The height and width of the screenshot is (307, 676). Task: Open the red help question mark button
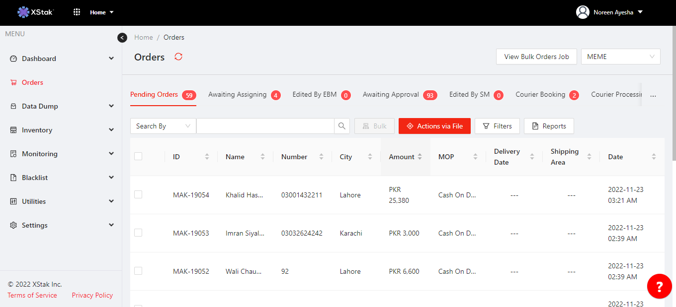pyautogui.click(x=659, y=286)
